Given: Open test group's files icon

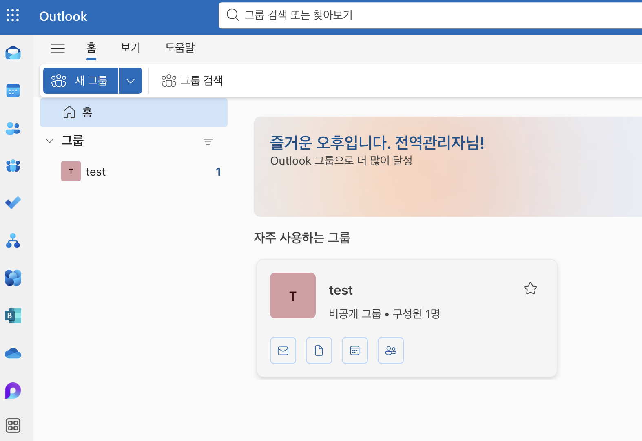Looking at the screenshot, I should click(319, 351).
